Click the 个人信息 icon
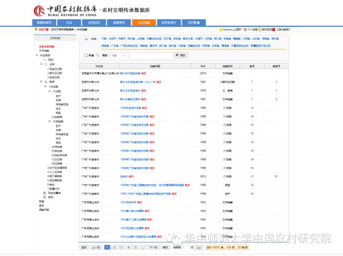Screen dimensions: 343x256 (245, 30)
